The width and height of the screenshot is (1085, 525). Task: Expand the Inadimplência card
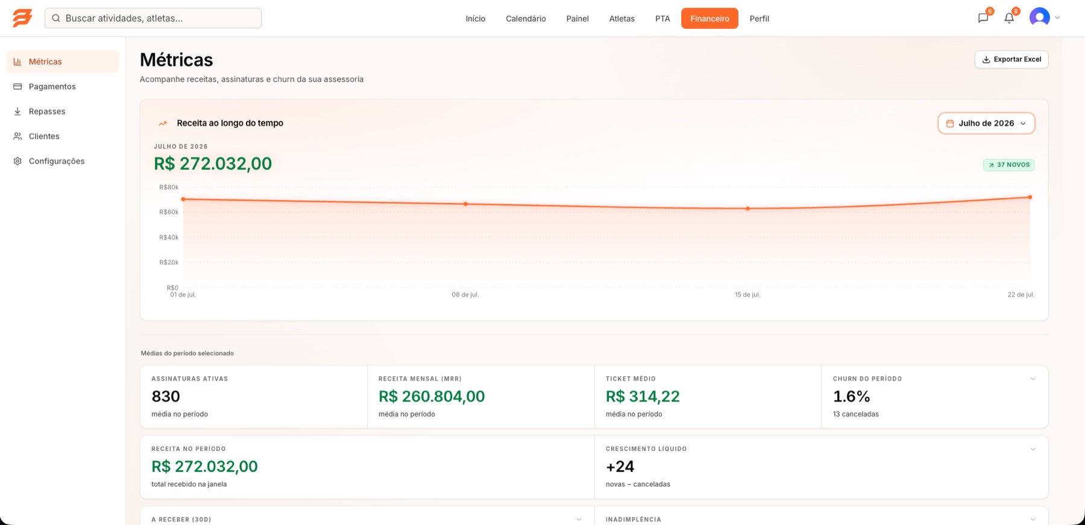[1033, 519]
